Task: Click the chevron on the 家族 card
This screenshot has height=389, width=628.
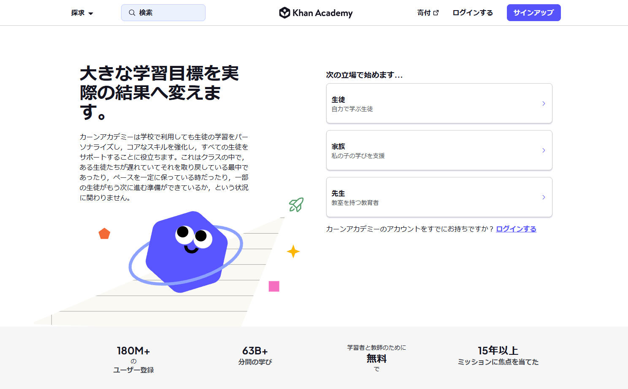Action: coord(544,150)
